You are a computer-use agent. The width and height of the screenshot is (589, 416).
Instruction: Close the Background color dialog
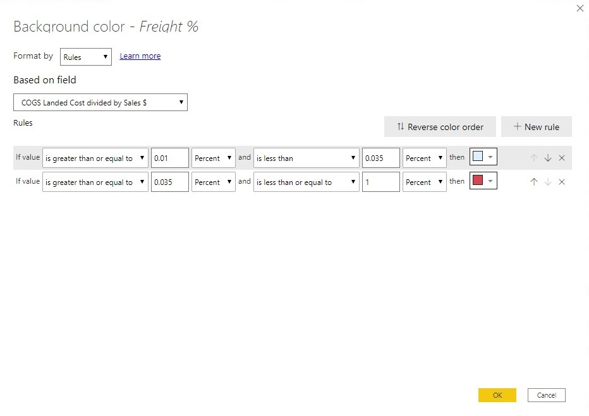pyautogui.click(x=580, y=8)
